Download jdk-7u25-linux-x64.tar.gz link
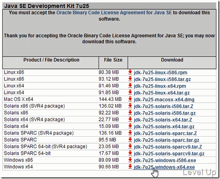 pyautogui.click(x=162, y=93)
